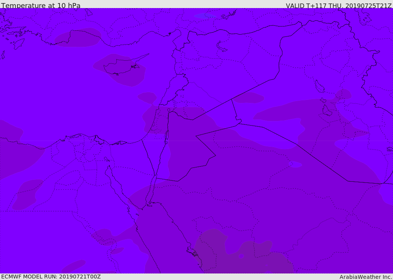
Task: Click the 'Temperature at 10 hPa' title
Action: tap(41, 5)
